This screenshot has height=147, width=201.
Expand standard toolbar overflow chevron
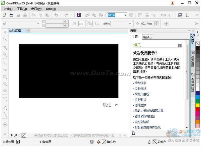196,15
